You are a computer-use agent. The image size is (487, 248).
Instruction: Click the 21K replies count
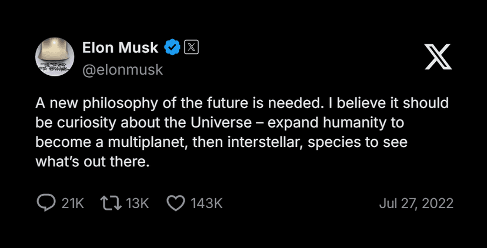point(73,203)
